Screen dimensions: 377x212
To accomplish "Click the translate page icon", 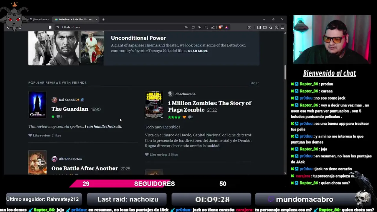I will tap(200, 27).
